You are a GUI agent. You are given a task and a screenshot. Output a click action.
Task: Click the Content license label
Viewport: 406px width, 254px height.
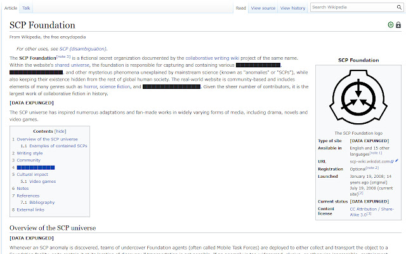326,211
